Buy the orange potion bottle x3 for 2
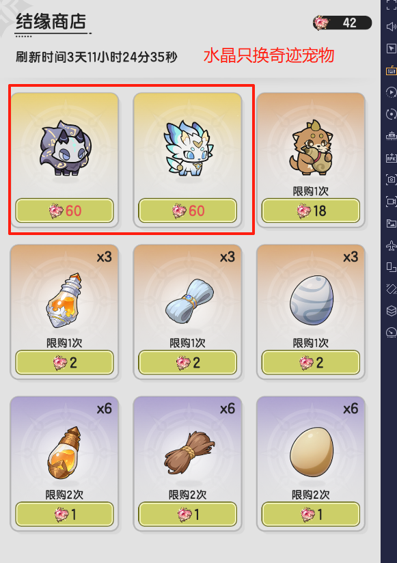The height and width of the screenshot is (563, 397). 65,363
